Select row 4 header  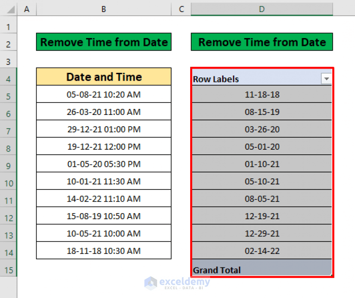pos(8,77)
